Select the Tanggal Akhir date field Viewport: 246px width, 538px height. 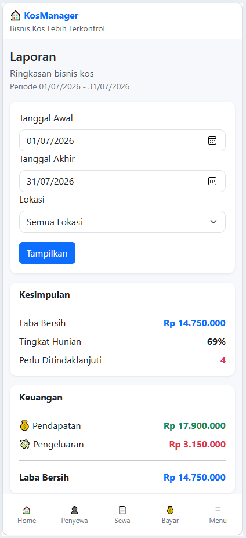122,181
